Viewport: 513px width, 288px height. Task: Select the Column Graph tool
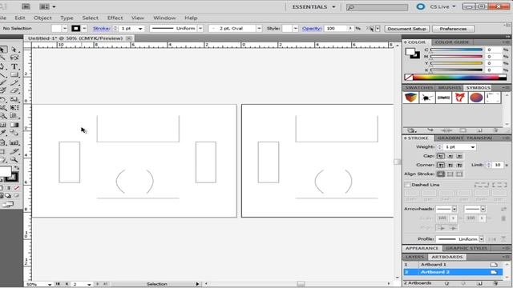click(x=14, y=142)
